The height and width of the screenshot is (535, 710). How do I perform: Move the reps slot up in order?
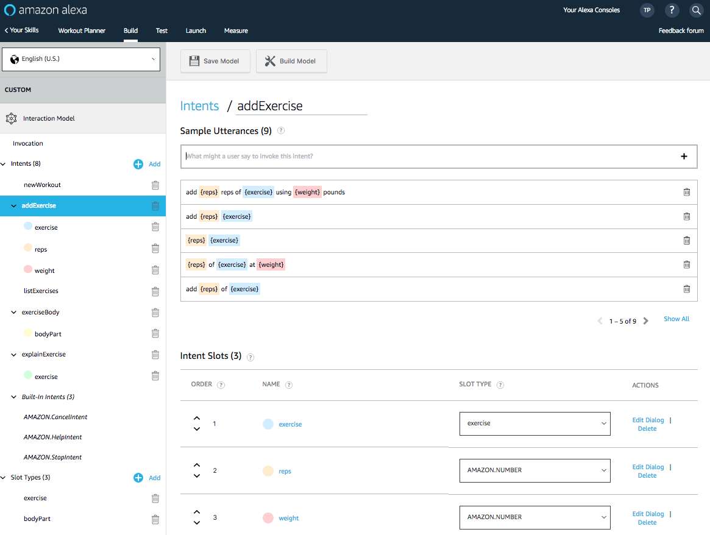196,465
